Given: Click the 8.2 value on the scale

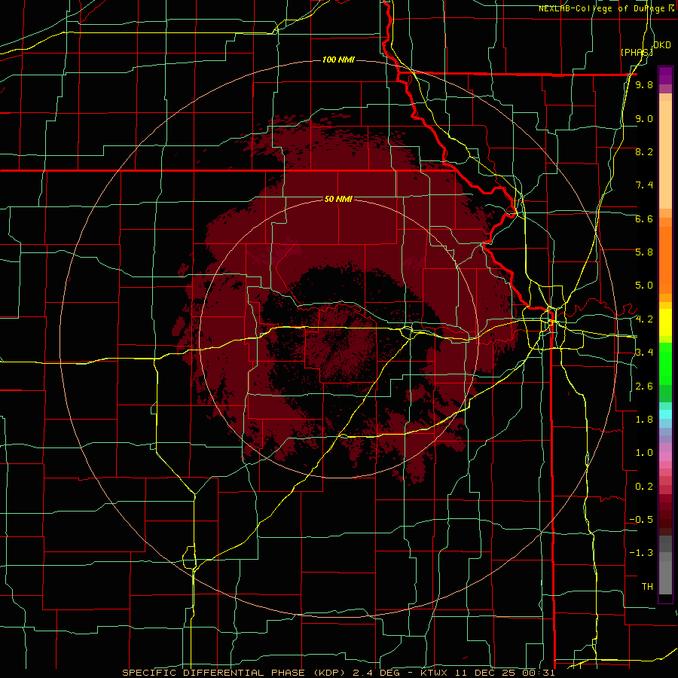Looking at the screenshot, I should [x=644, y=151].
